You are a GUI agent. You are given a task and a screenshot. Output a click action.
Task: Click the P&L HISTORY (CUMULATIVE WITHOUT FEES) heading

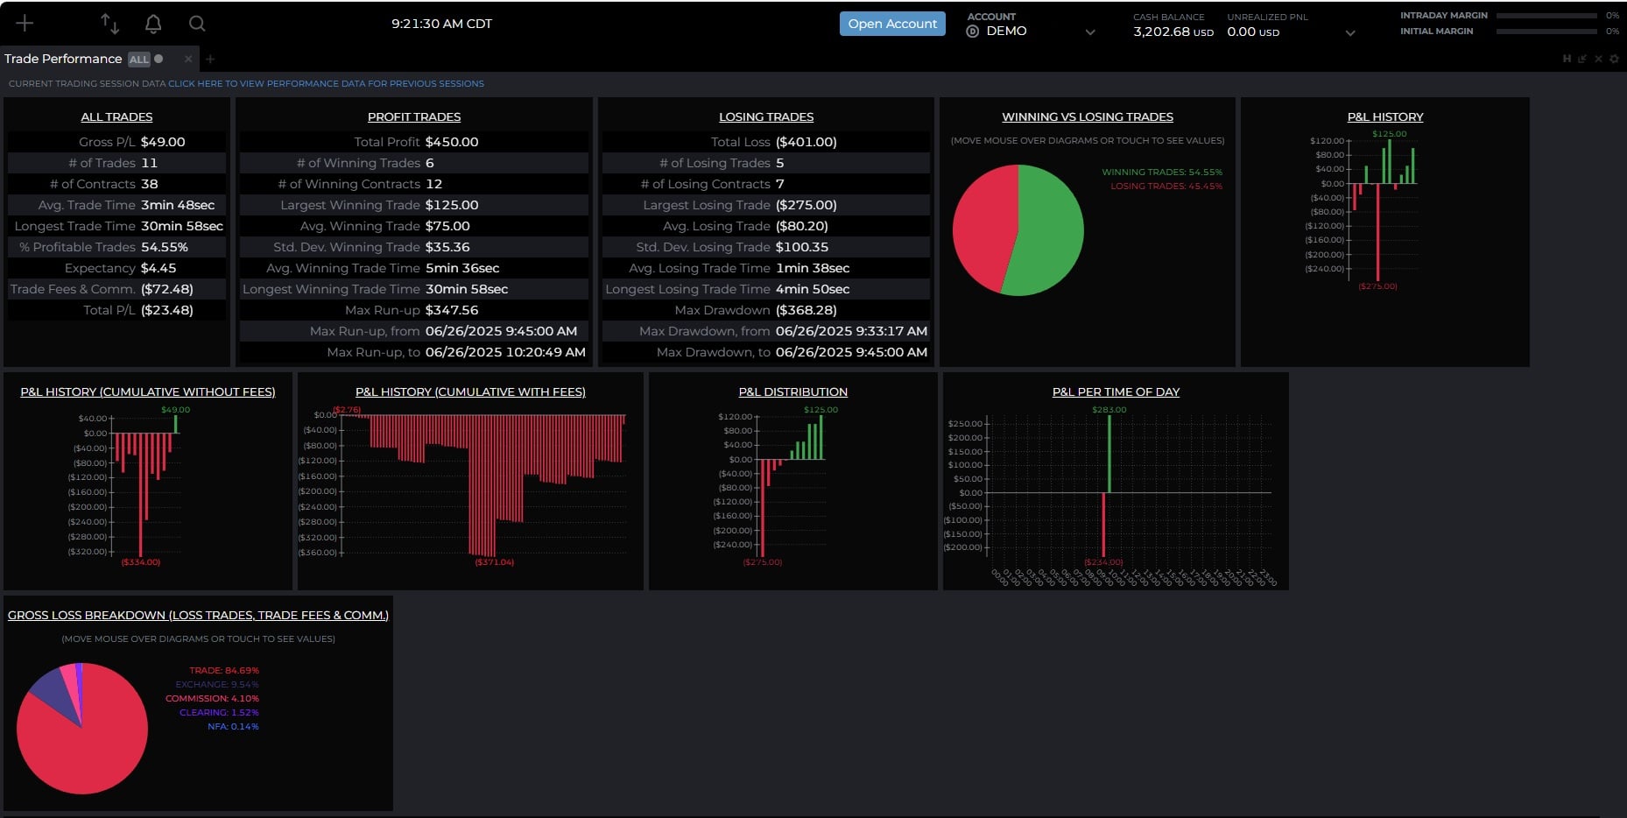point(148,391)
